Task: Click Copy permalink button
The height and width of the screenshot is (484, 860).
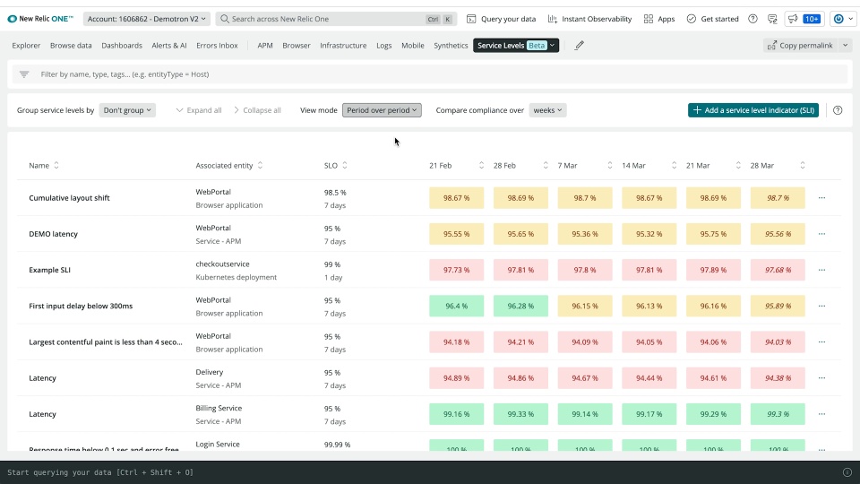Action: click(x=801, y=46)
